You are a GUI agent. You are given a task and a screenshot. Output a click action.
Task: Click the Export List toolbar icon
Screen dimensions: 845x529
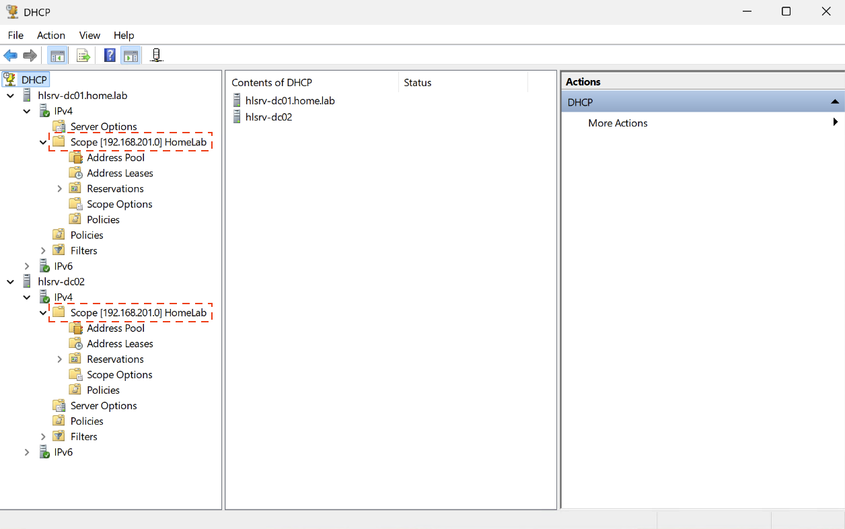pos(83,56)
